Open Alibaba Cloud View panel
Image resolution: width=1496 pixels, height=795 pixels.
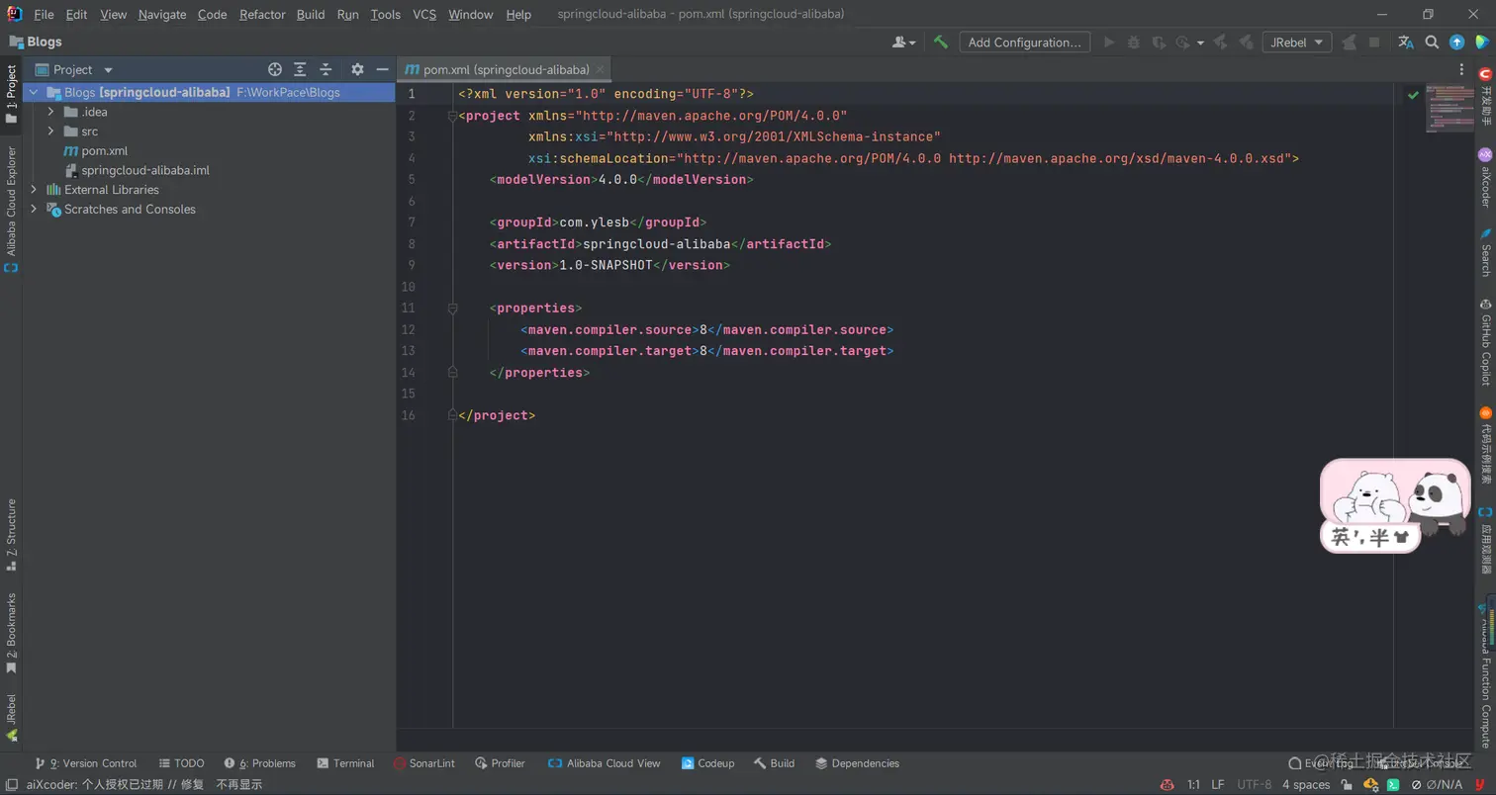point(605,763)
